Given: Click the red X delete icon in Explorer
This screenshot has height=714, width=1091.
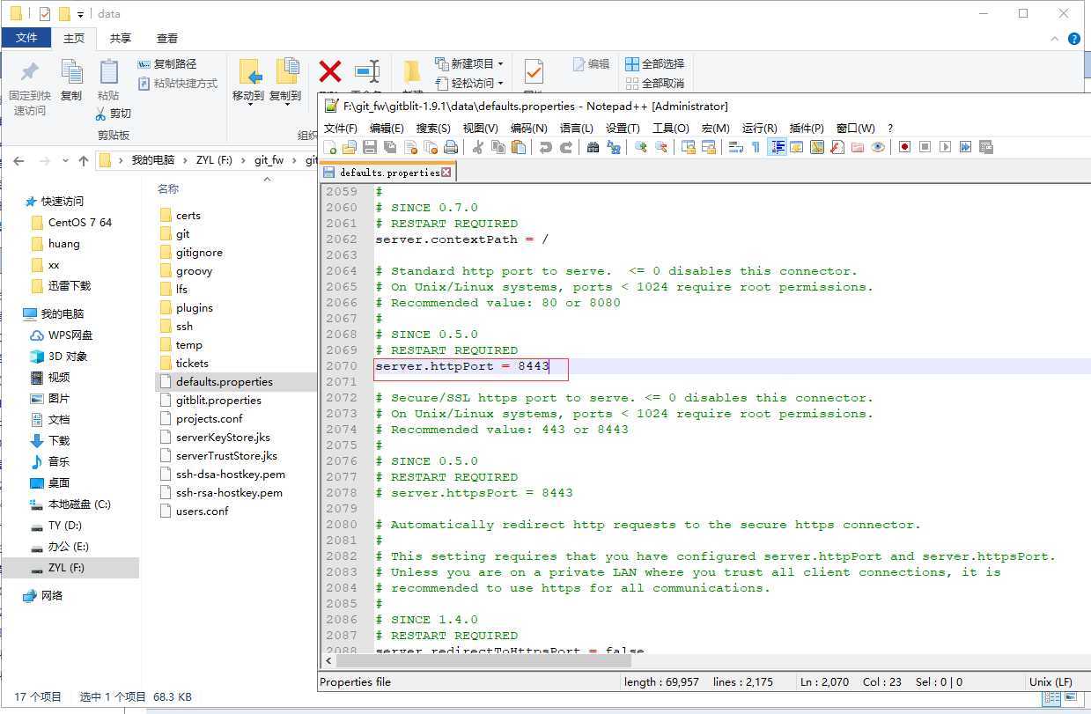Looking at the screenshot, I should (330, 71).
